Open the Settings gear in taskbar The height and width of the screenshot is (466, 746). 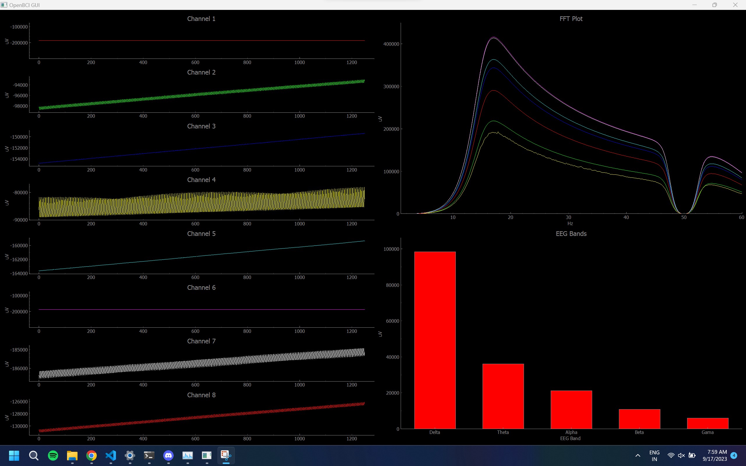(130, 455)
